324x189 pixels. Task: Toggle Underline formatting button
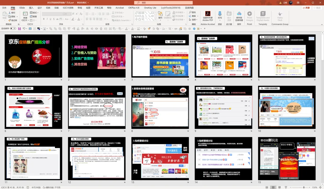coord(50,19)
